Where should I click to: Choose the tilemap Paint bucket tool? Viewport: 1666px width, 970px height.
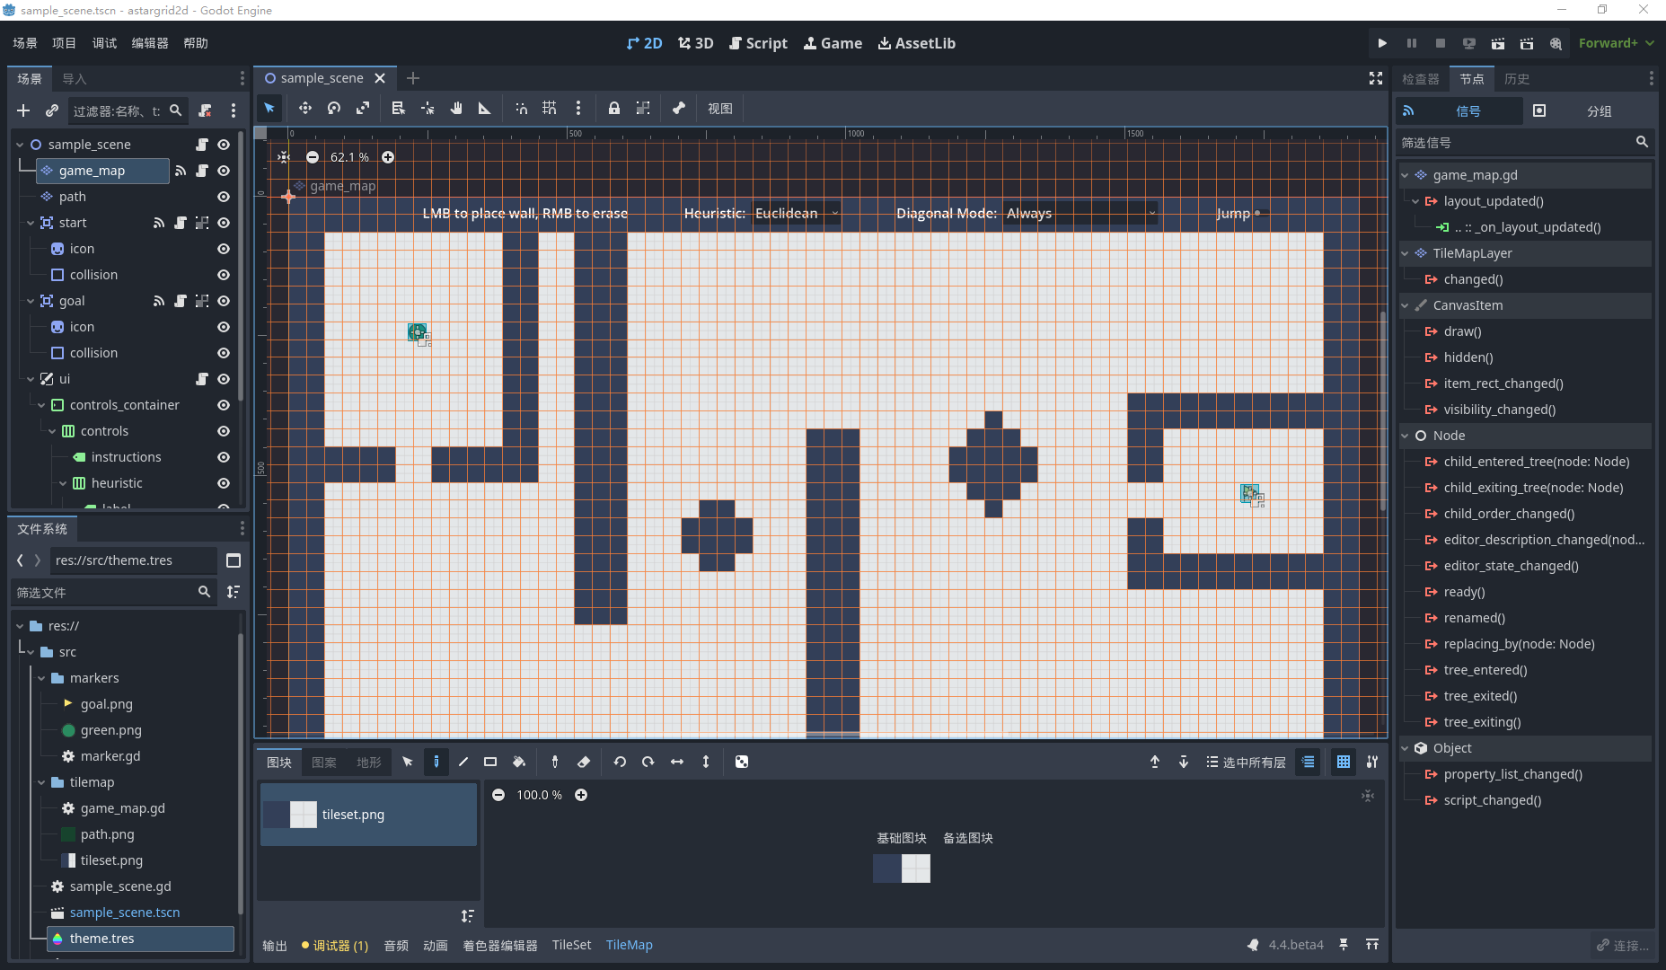coord(519,762)
